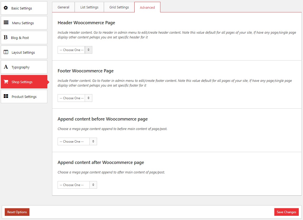Click the letter A icon for Typography
The height and width of the screenshot is (220, 303).
[x=6, y=67]
